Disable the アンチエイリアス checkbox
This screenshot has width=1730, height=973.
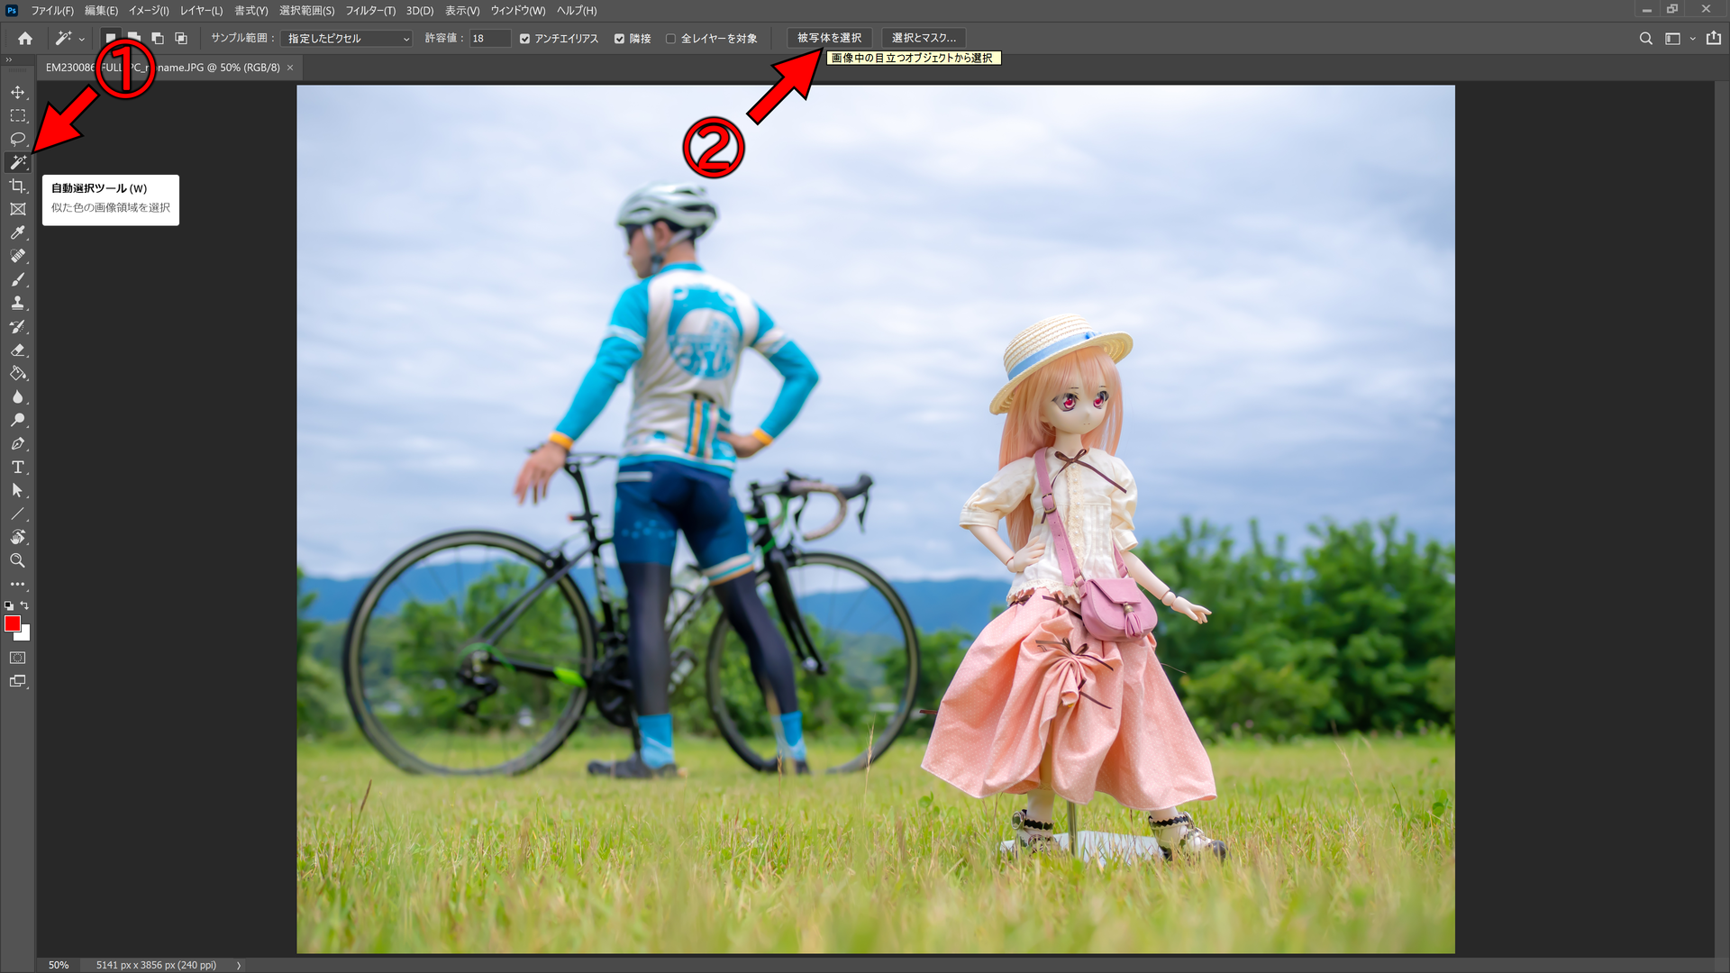pyautogui.click(x=524, y=39)
